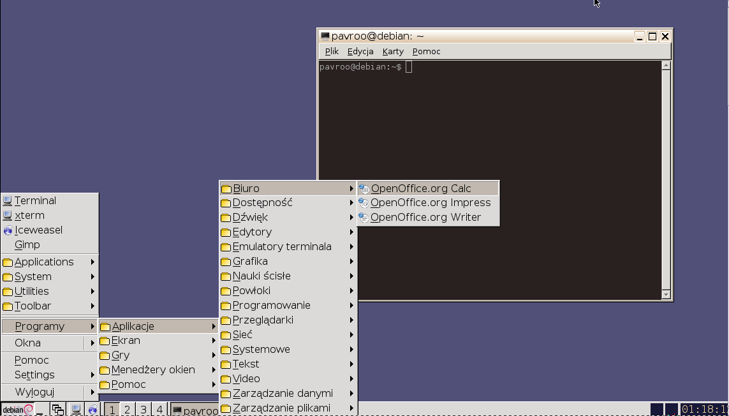Launch OpenOffice.org Calc from the Biuro submenu
Screen dimensions: 729x416
click(421, 188)
